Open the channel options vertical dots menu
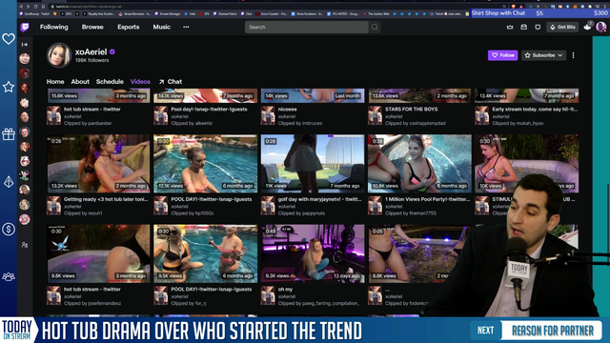The width and height of the screenshot is (610, 343). click(573, 55)
